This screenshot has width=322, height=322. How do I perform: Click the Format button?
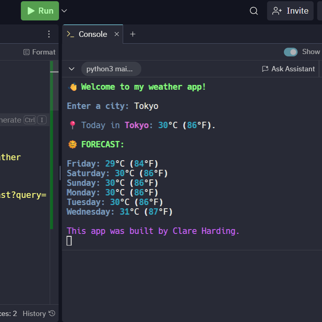coord(39,52)
